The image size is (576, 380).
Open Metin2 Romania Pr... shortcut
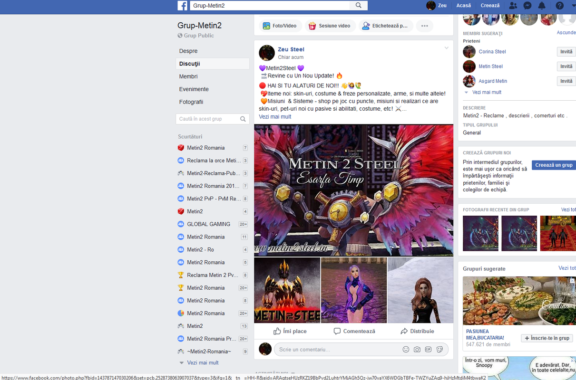click(213, 339)
